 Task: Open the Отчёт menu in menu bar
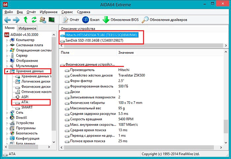point(31,12)
